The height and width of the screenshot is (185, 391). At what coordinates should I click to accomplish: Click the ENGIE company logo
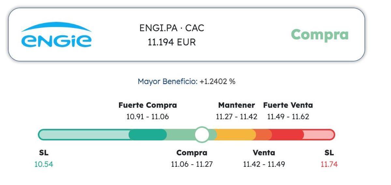tap(56, 35)
